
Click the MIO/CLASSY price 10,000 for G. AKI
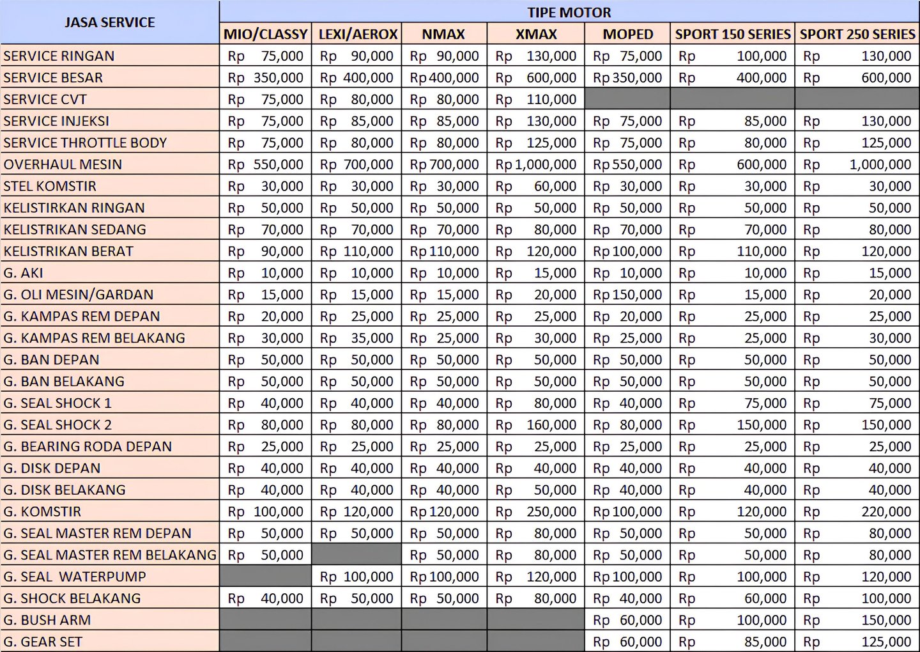(x=266, y=273)
